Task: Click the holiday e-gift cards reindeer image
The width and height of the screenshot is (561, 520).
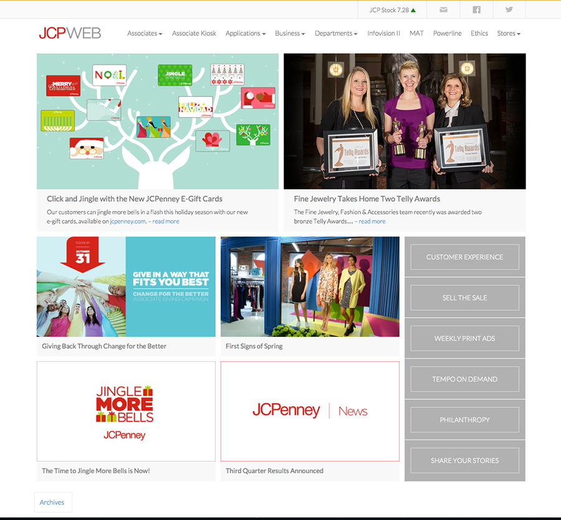Action: [x=158, y=121]
